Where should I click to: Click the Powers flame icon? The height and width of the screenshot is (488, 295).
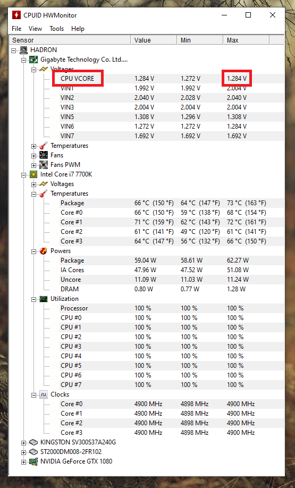pyautogui.click(x=44, y=251)
